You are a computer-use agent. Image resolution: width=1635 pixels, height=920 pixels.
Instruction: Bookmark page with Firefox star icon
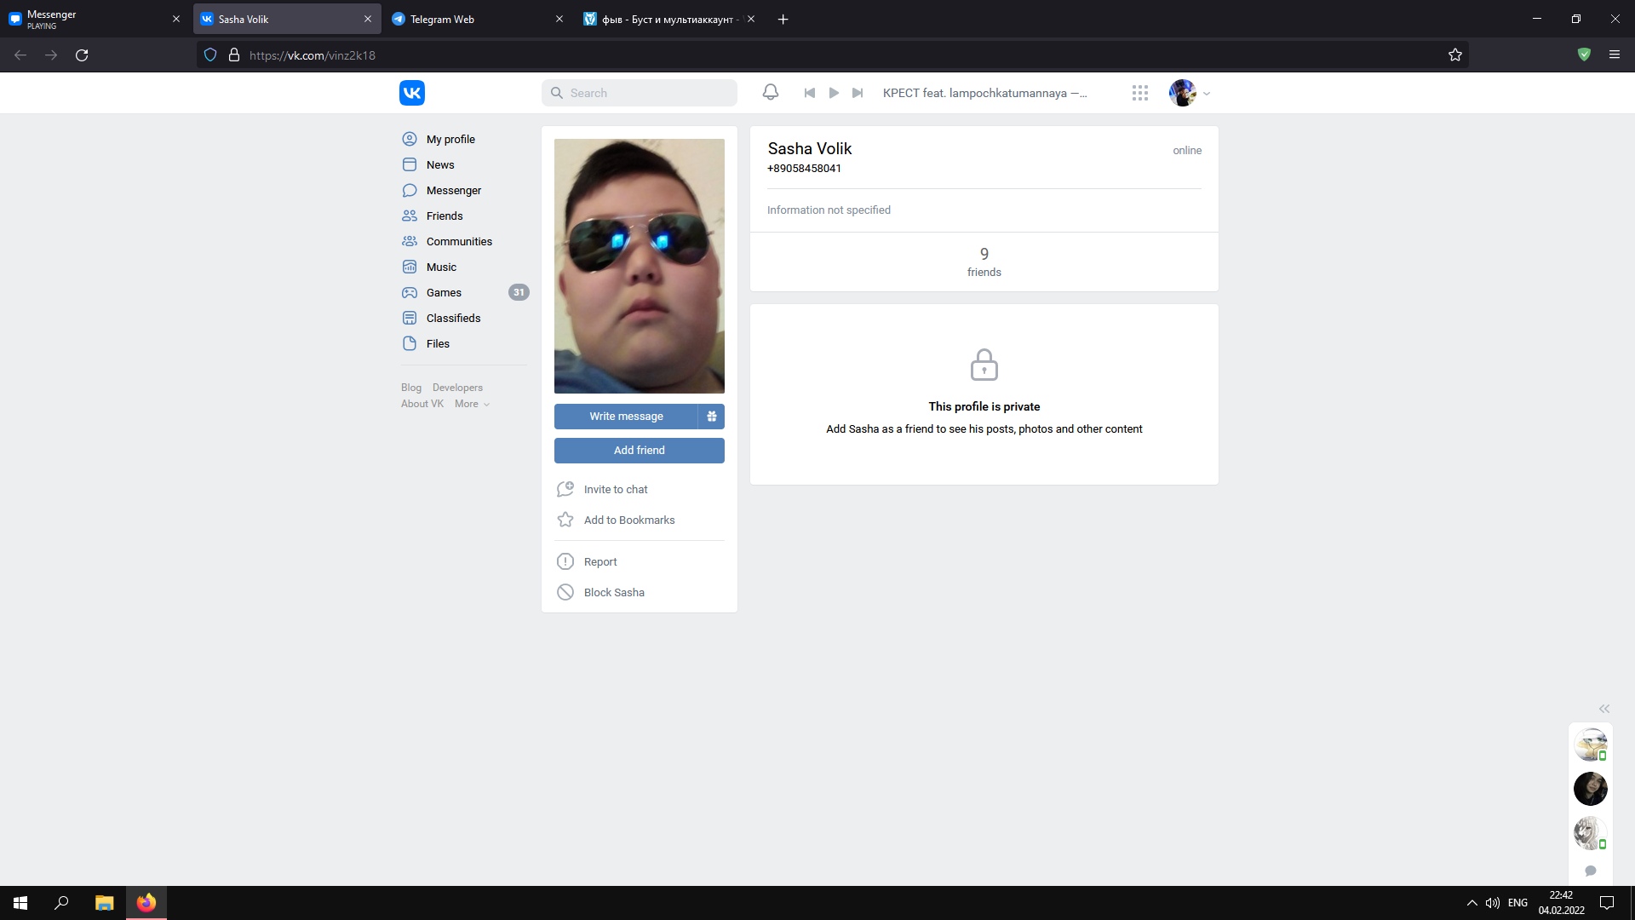click(x=1454, y=55)
